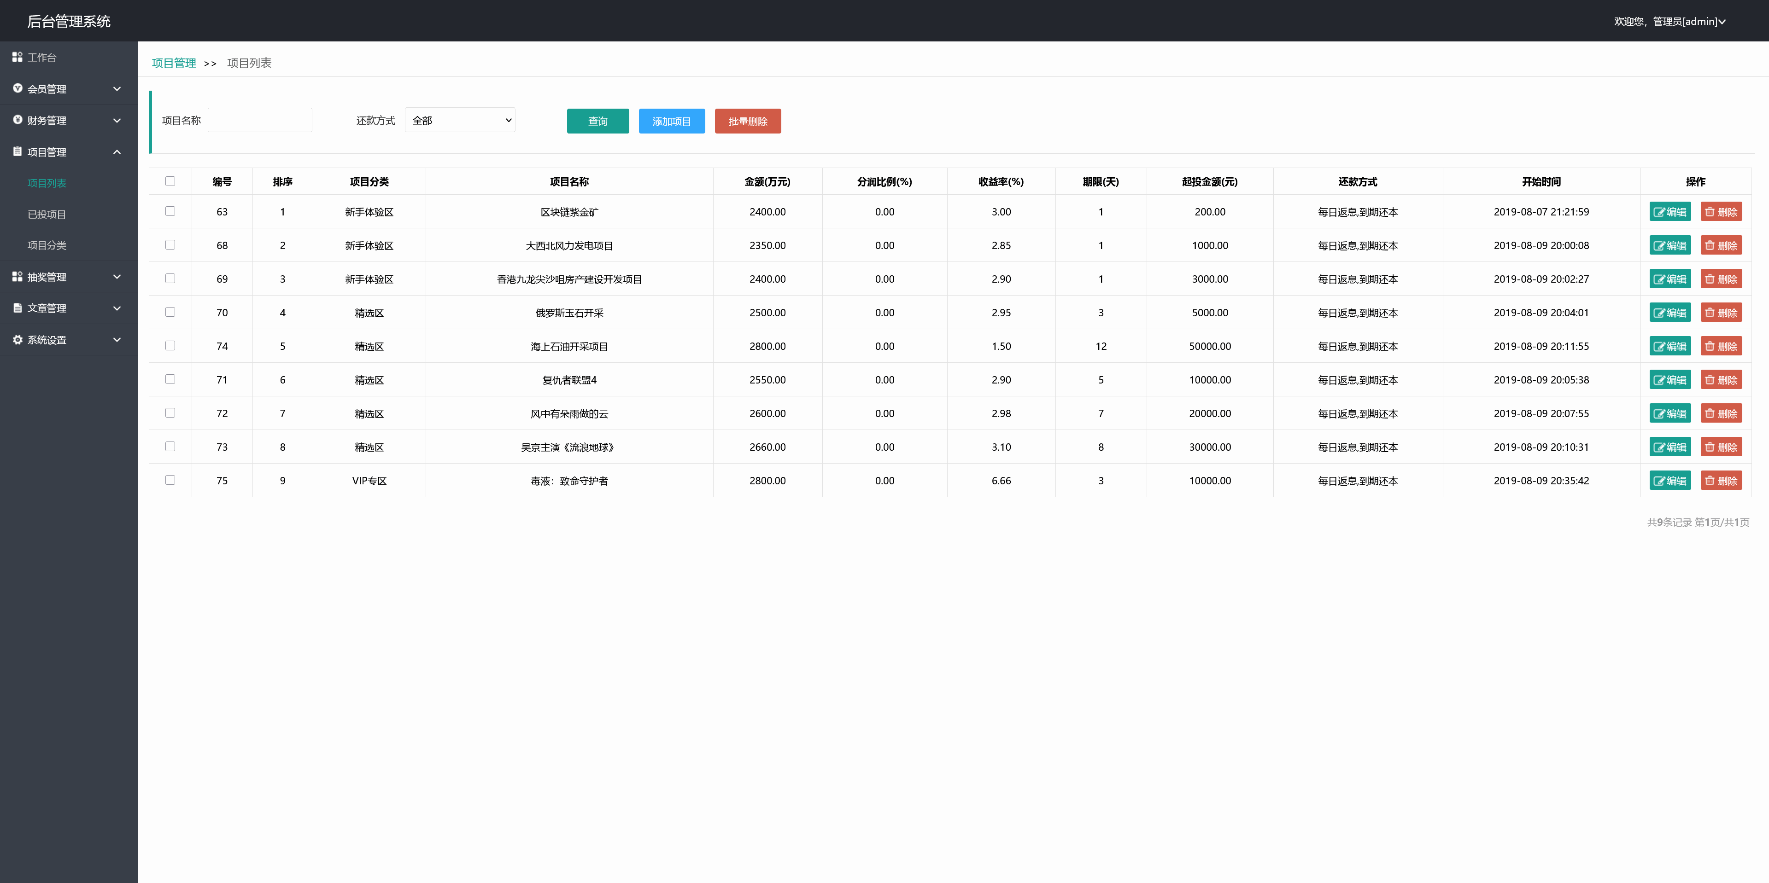Open the 还款方式 dropdown showing 全部

(x=459, y=120)
